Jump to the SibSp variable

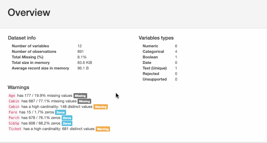[x=14, y=123]
